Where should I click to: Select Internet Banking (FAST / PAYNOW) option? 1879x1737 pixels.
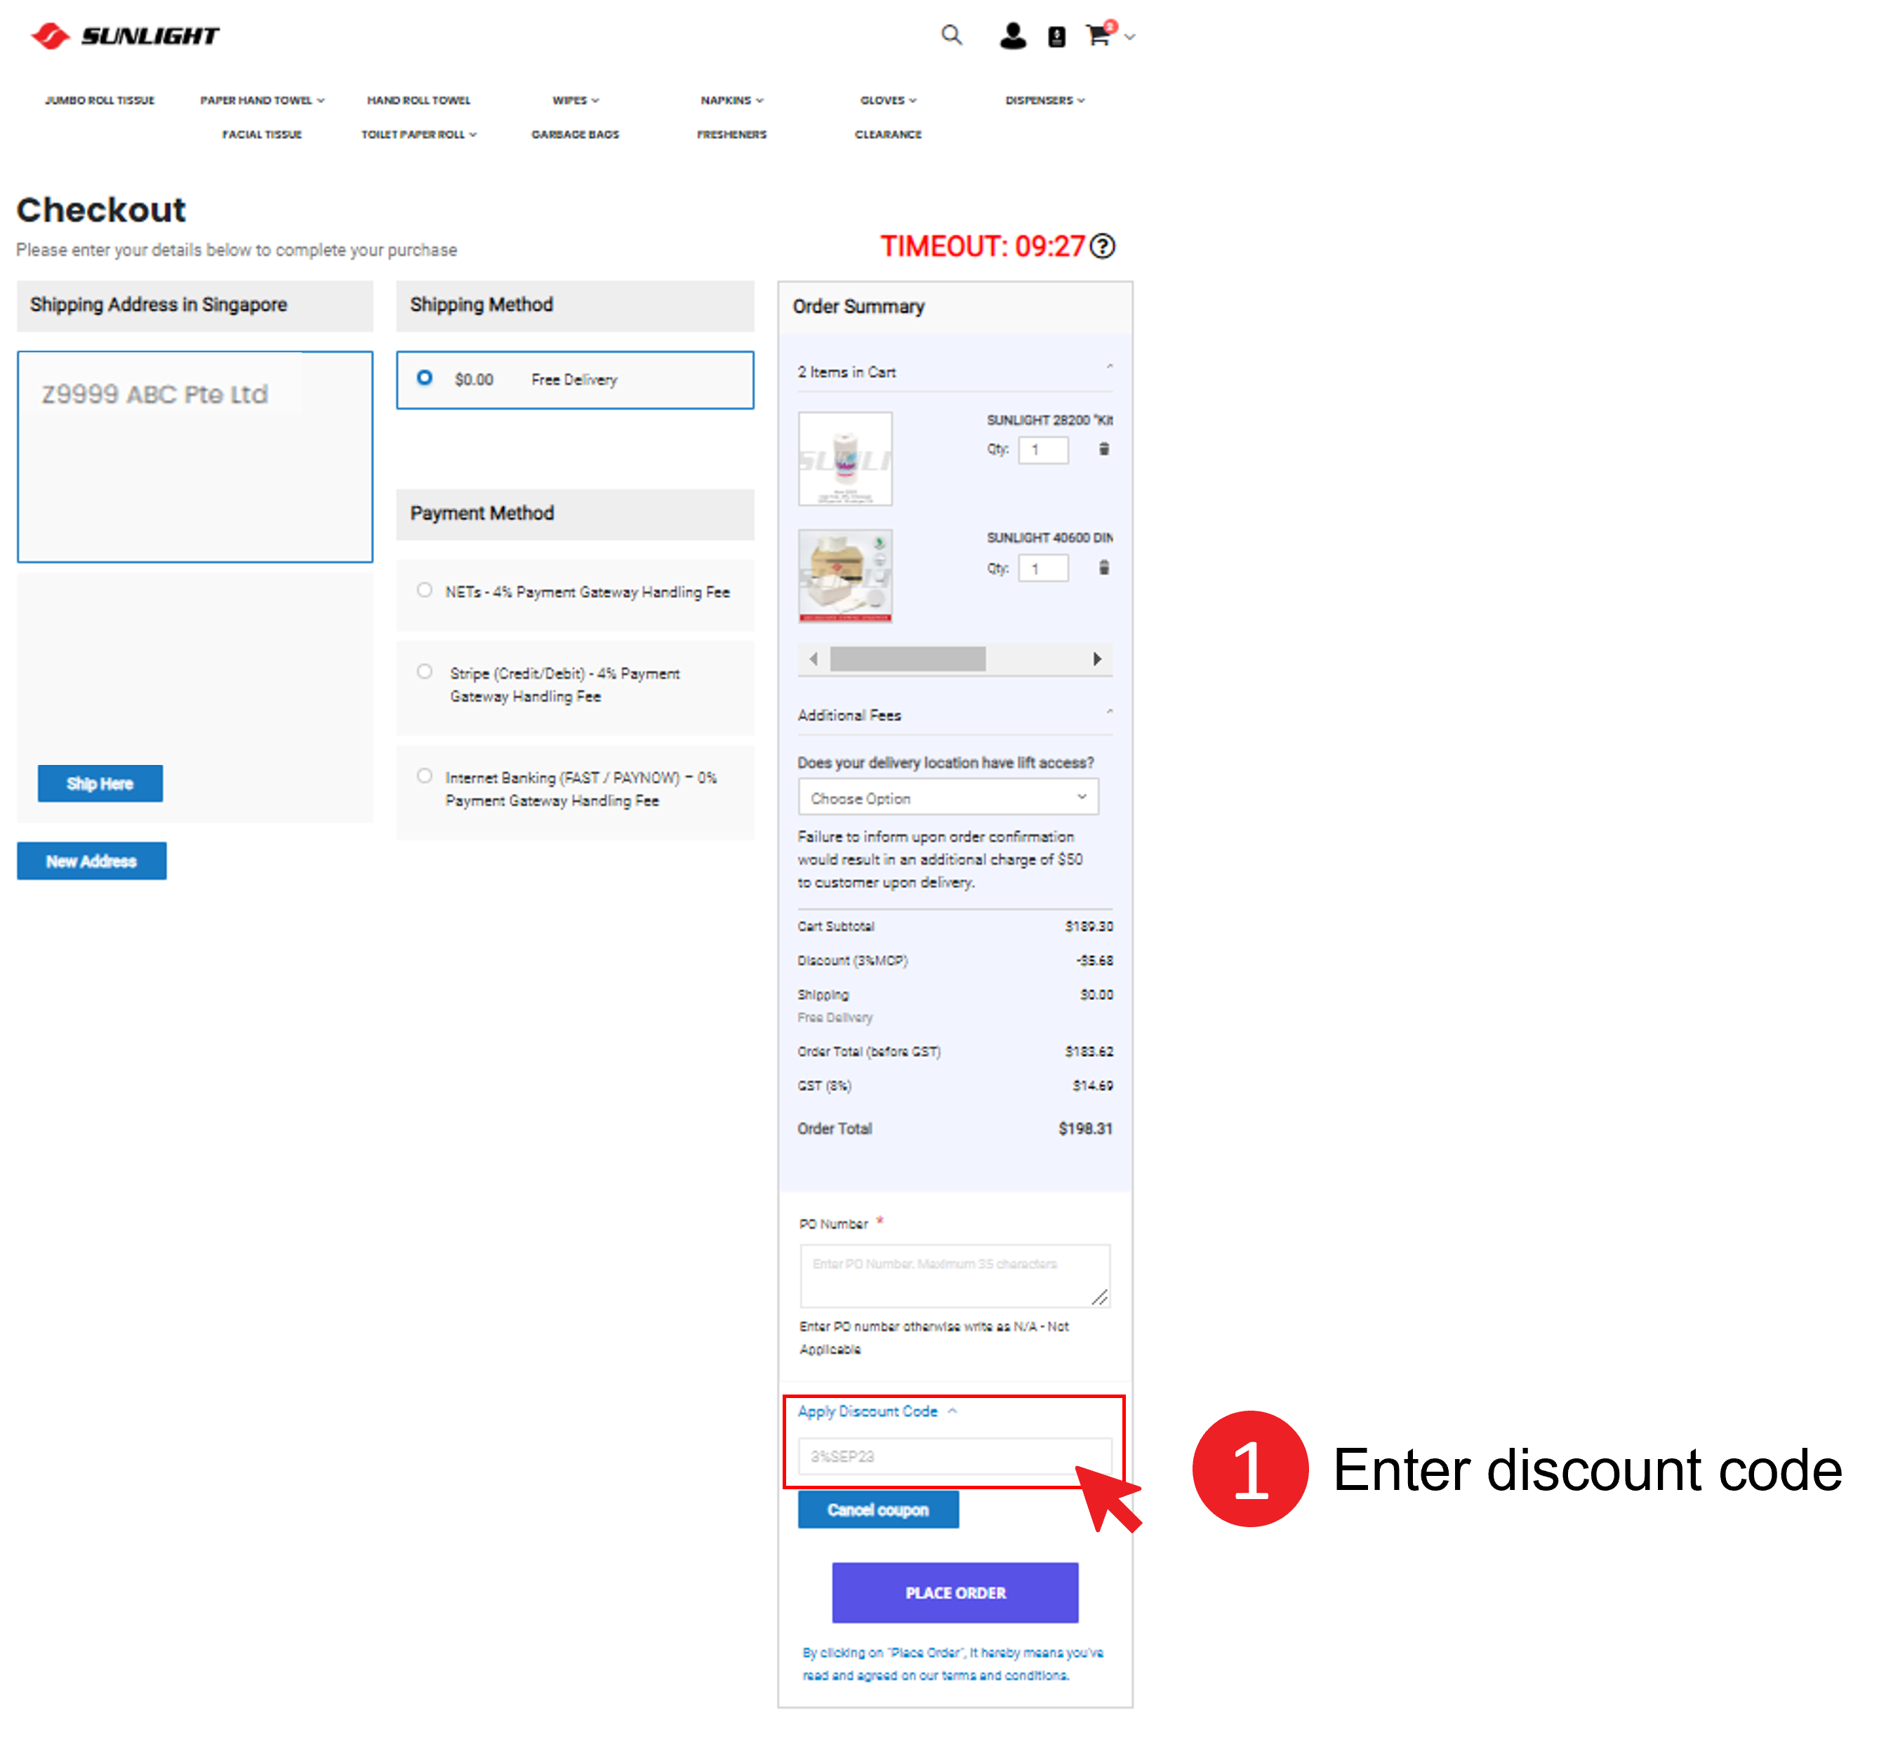(425, 776)
